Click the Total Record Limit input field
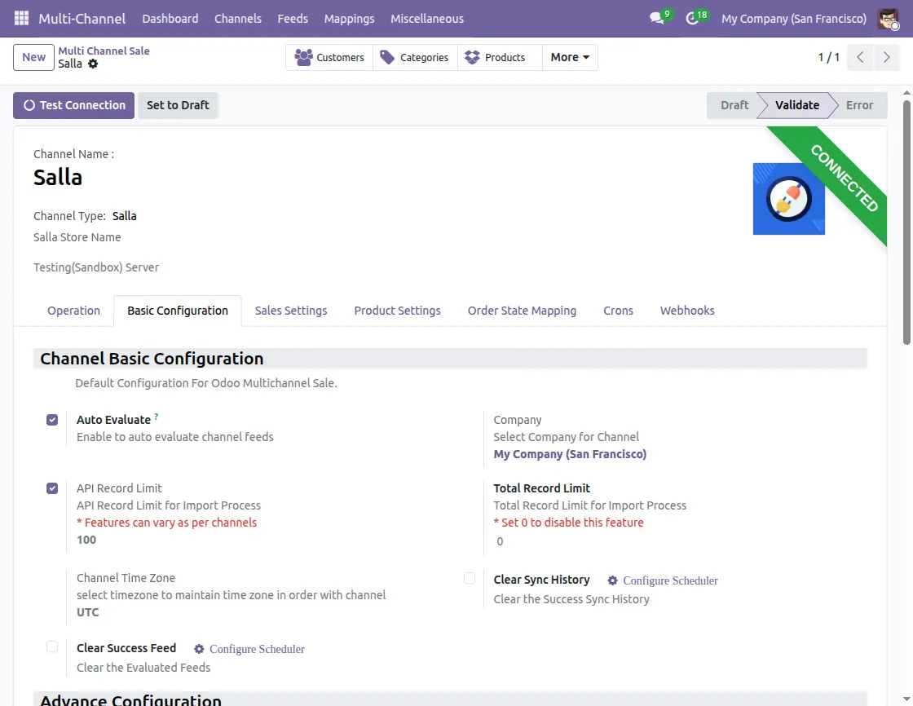 [571, 541]
